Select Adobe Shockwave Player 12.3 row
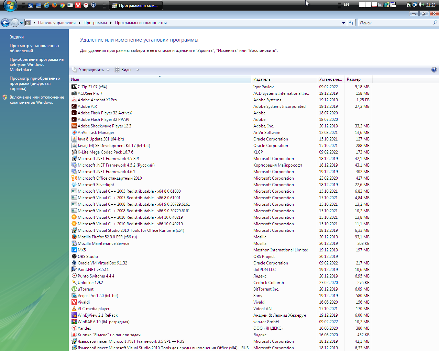Viewport: 439px width, 351px height. pos(220,126)
